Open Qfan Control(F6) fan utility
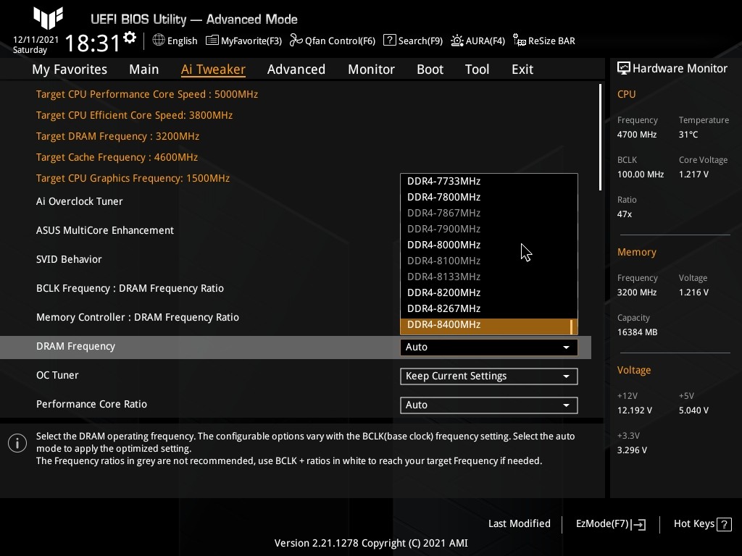The image size is (742, 556). (333, 41)
